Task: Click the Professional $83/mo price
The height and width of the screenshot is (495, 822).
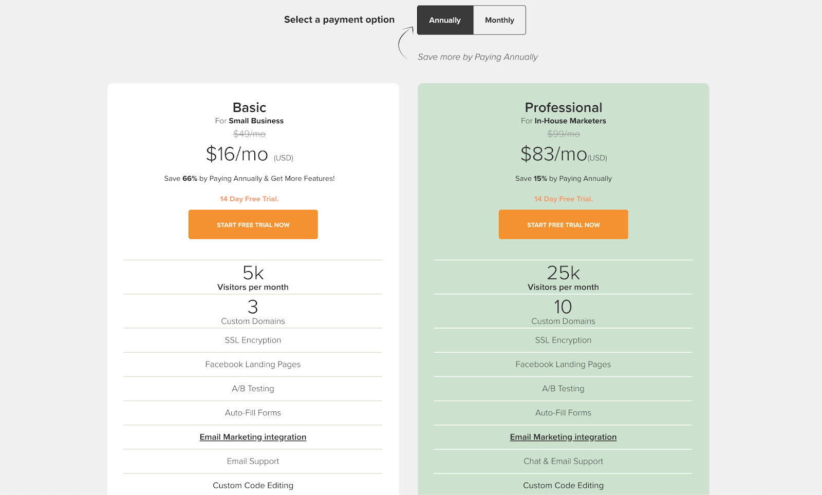Action: (553, 154)
